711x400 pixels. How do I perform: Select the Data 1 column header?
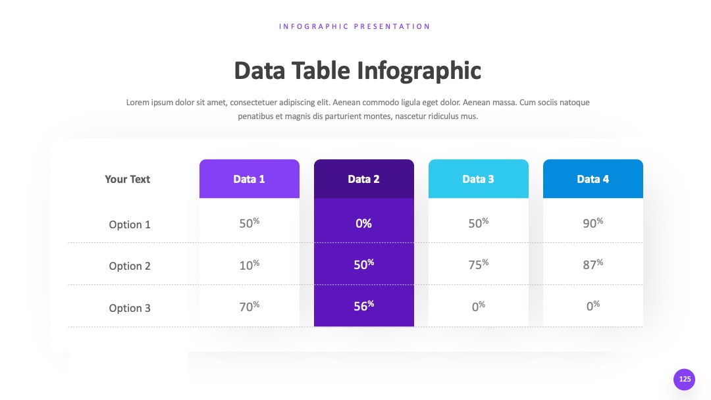click(250, 179)
